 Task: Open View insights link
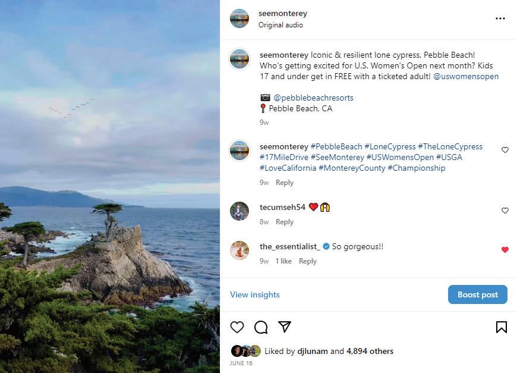(x=254, y=294)
